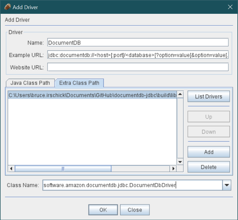Confirm the driver with OK
This screenshot has width=238, height=220.
tap(103, 210)
